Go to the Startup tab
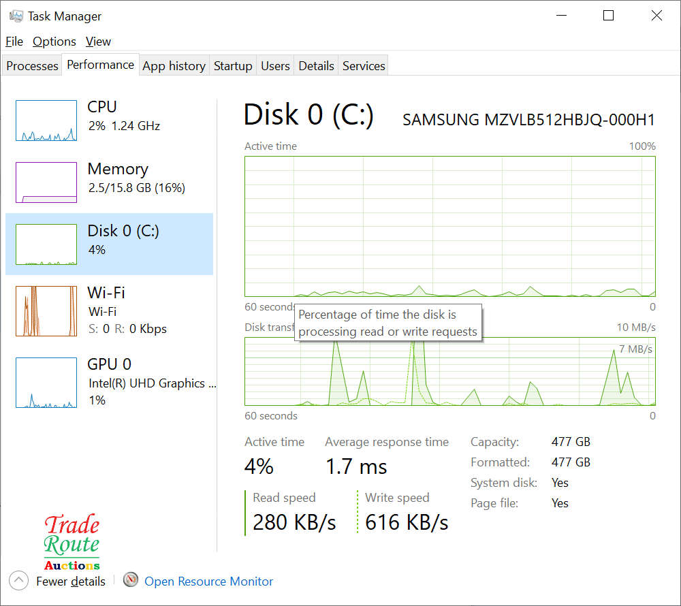The height and width of the screenshot is (606, 681). pos(233,66)
